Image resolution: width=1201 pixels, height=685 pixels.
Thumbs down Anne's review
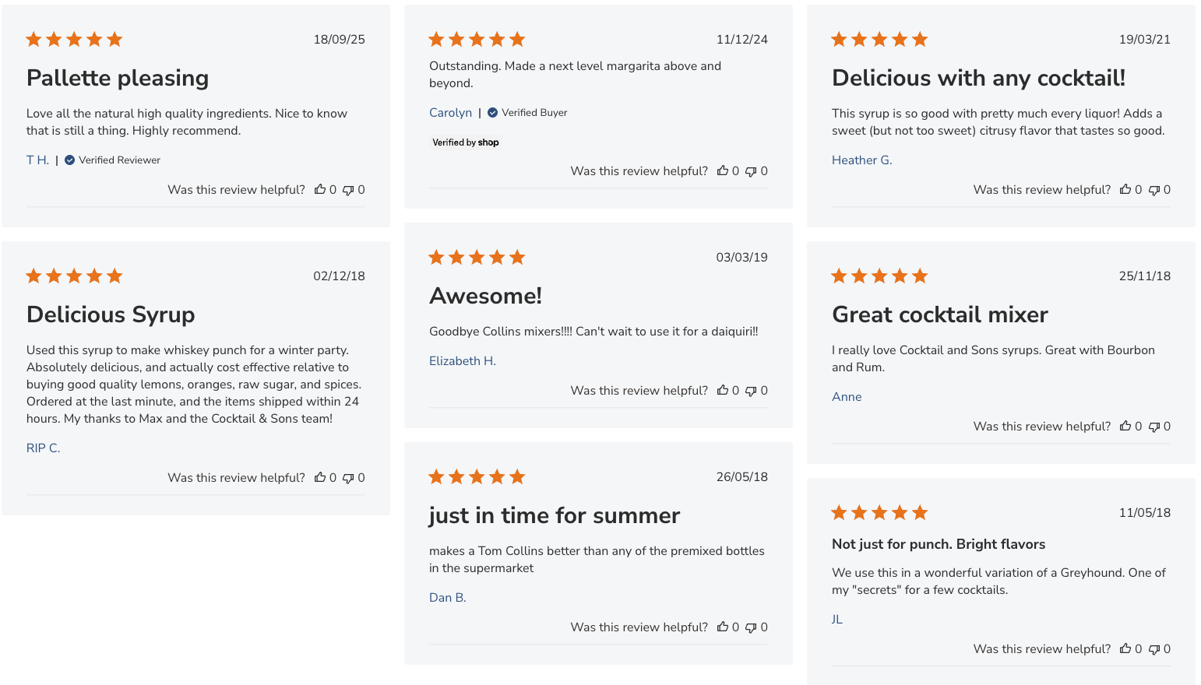(1154, 427)
